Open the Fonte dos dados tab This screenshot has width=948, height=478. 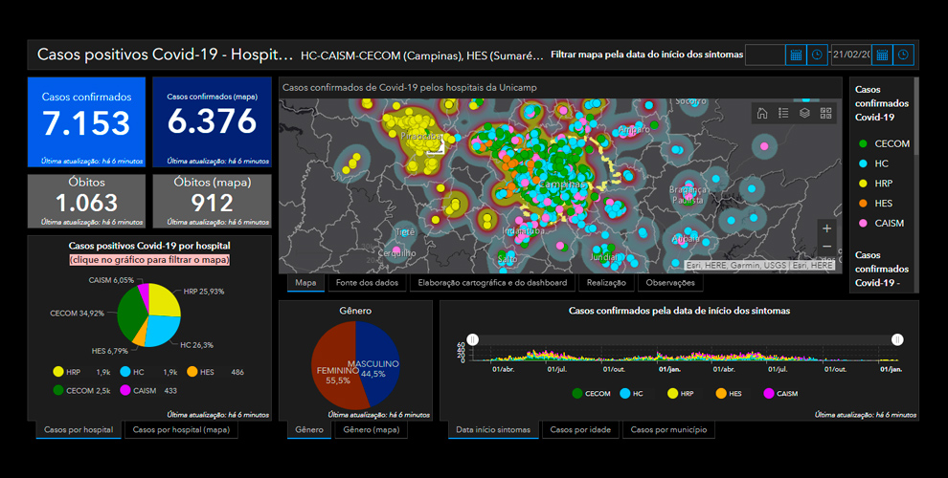pos(367,283)
